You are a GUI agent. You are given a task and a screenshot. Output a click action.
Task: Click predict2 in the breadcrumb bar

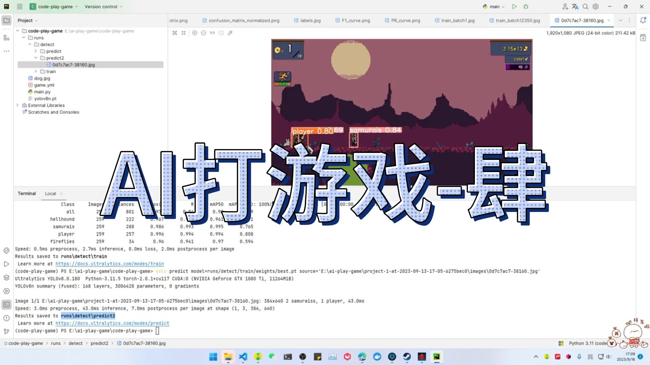tap(99, 343)
